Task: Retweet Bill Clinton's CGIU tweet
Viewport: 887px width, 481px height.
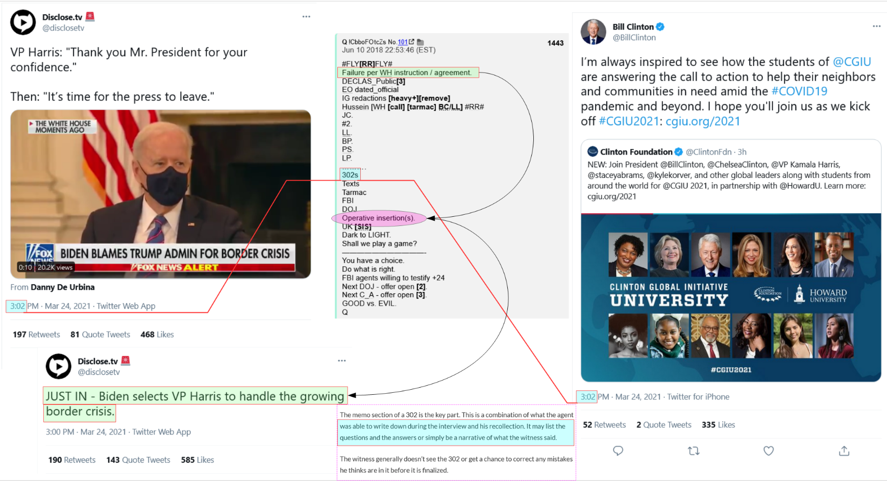Action: 694,451
